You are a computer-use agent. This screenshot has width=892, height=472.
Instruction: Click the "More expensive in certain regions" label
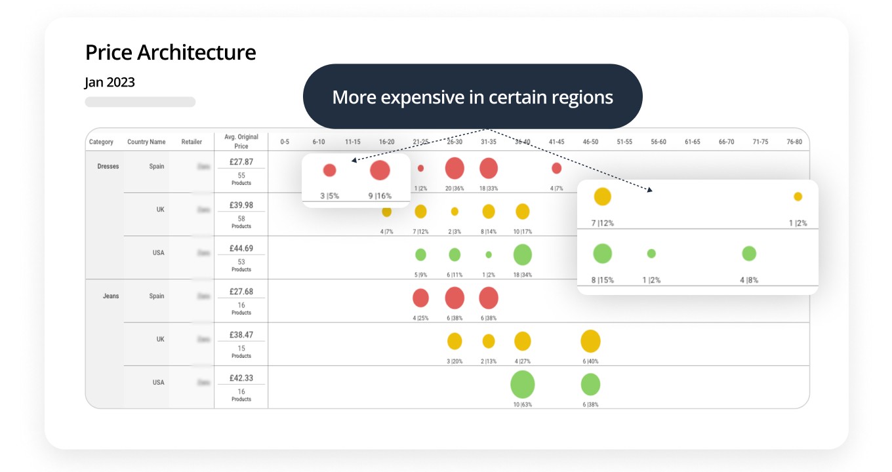coord(472,97)
